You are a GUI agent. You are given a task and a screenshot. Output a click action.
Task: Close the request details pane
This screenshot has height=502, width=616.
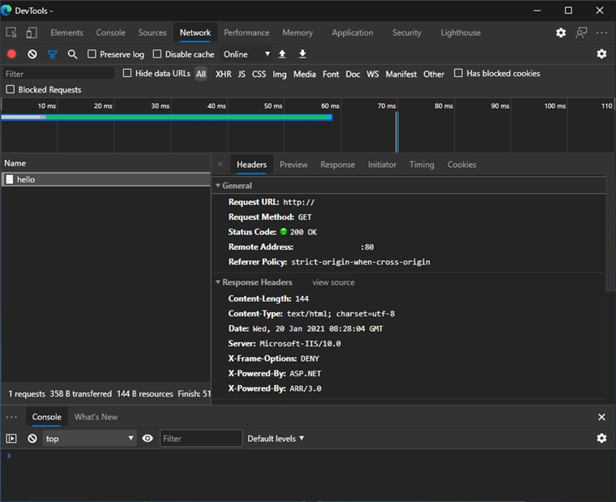[220, 165]
